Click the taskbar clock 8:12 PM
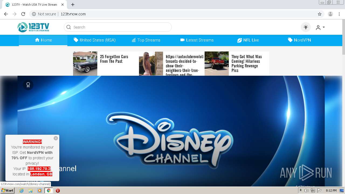This screenshot has height=194, width=345. [331, 190]
